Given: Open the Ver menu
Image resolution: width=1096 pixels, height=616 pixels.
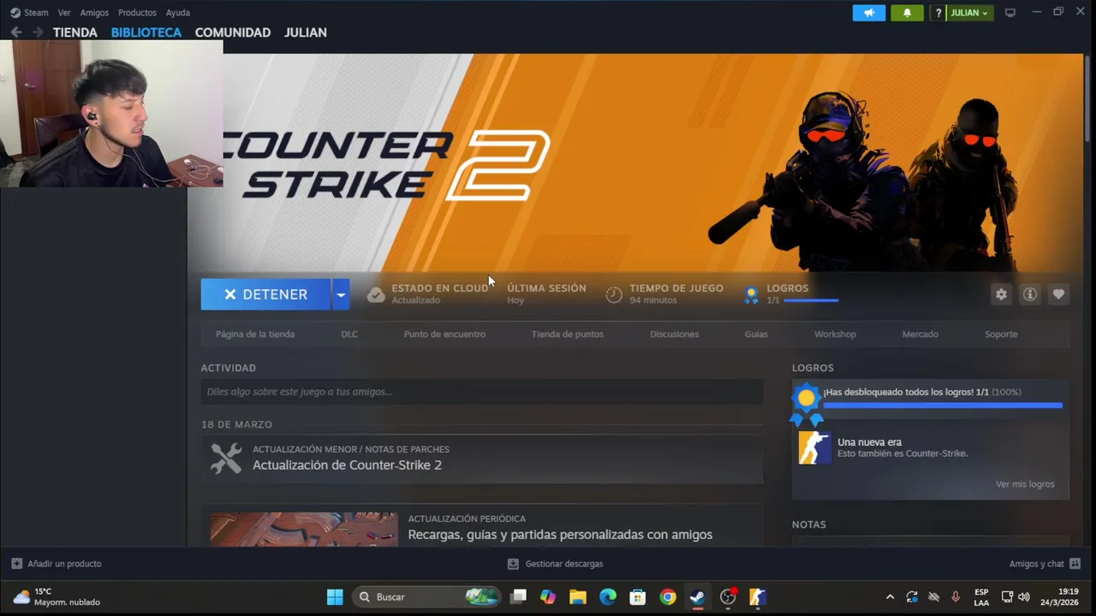Looking at the screenshot, I should click(64, 13).
